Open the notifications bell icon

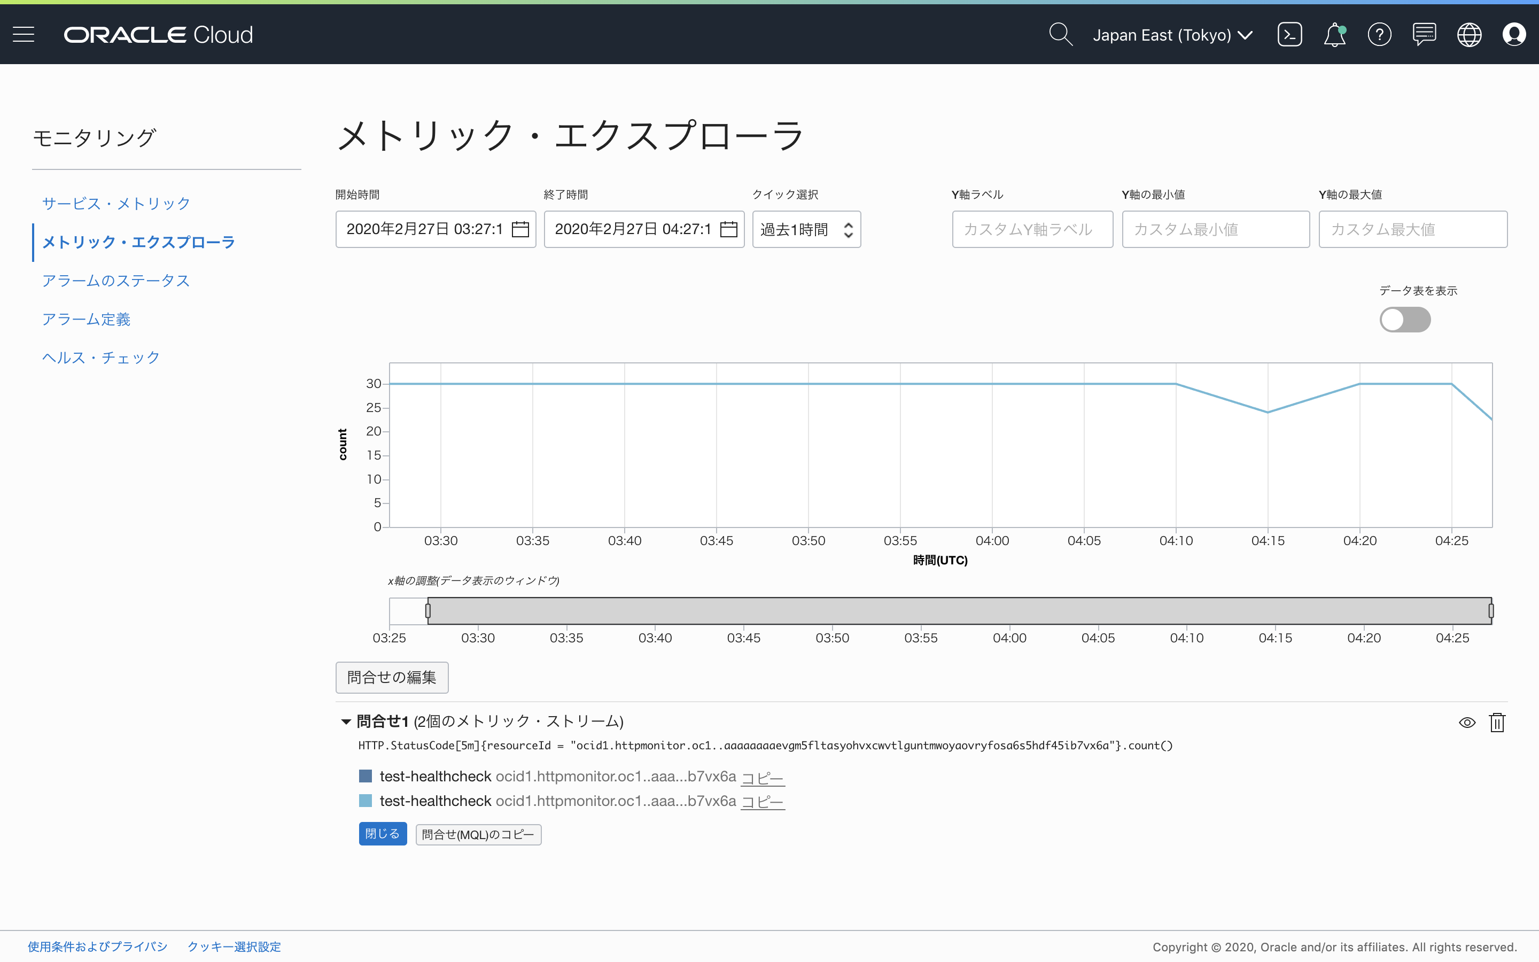tap(1334, 34)
